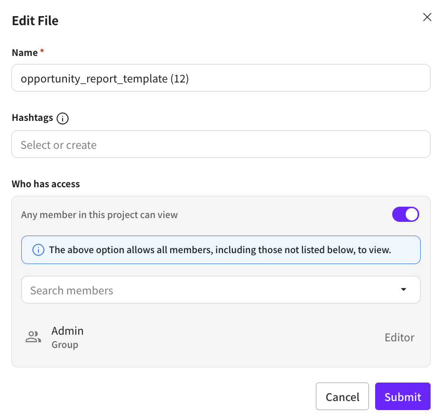The height and width of the screenshot is (420, 442).
Task: Click the Edit File dialog title
Action: click(35, 21)
